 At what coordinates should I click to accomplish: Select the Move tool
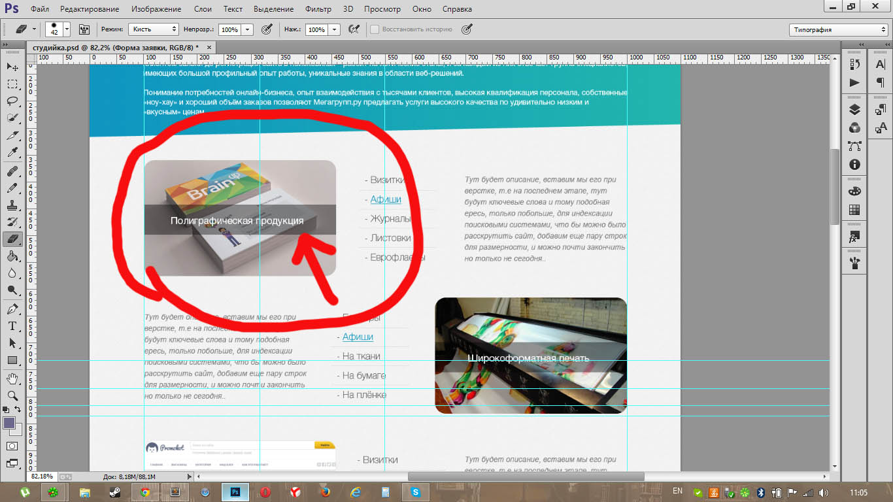(x=12, y=67)
